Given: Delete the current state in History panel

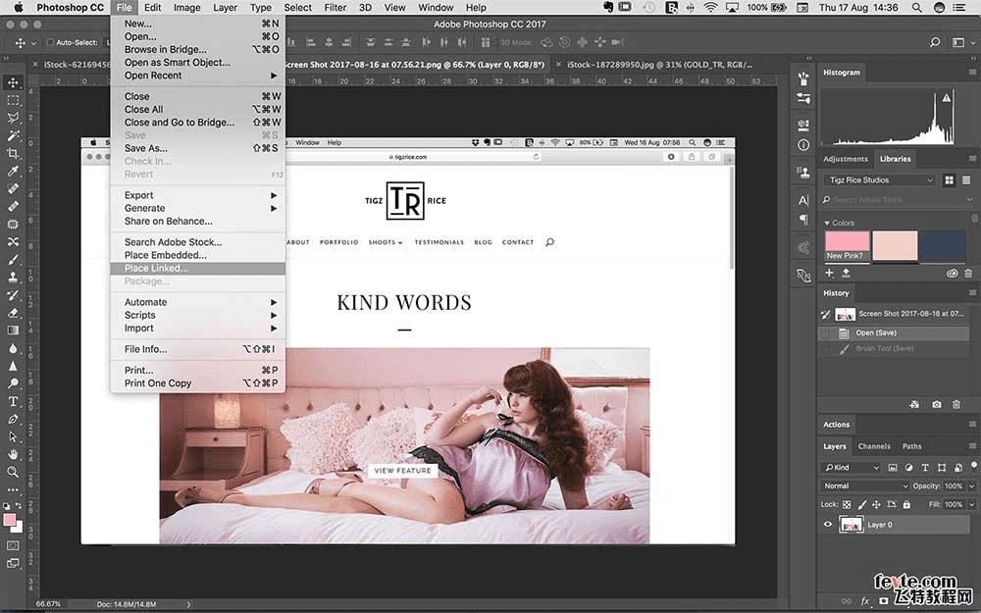Looking at the screenshot, I should (955, 404).
